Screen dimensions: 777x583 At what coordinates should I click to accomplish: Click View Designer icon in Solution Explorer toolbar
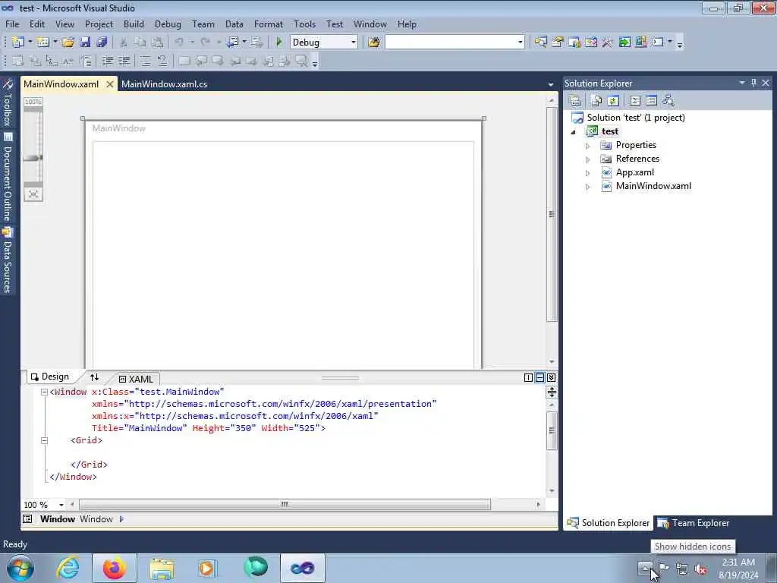point(651,101)
